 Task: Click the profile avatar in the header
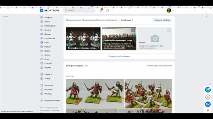(169, 10)
